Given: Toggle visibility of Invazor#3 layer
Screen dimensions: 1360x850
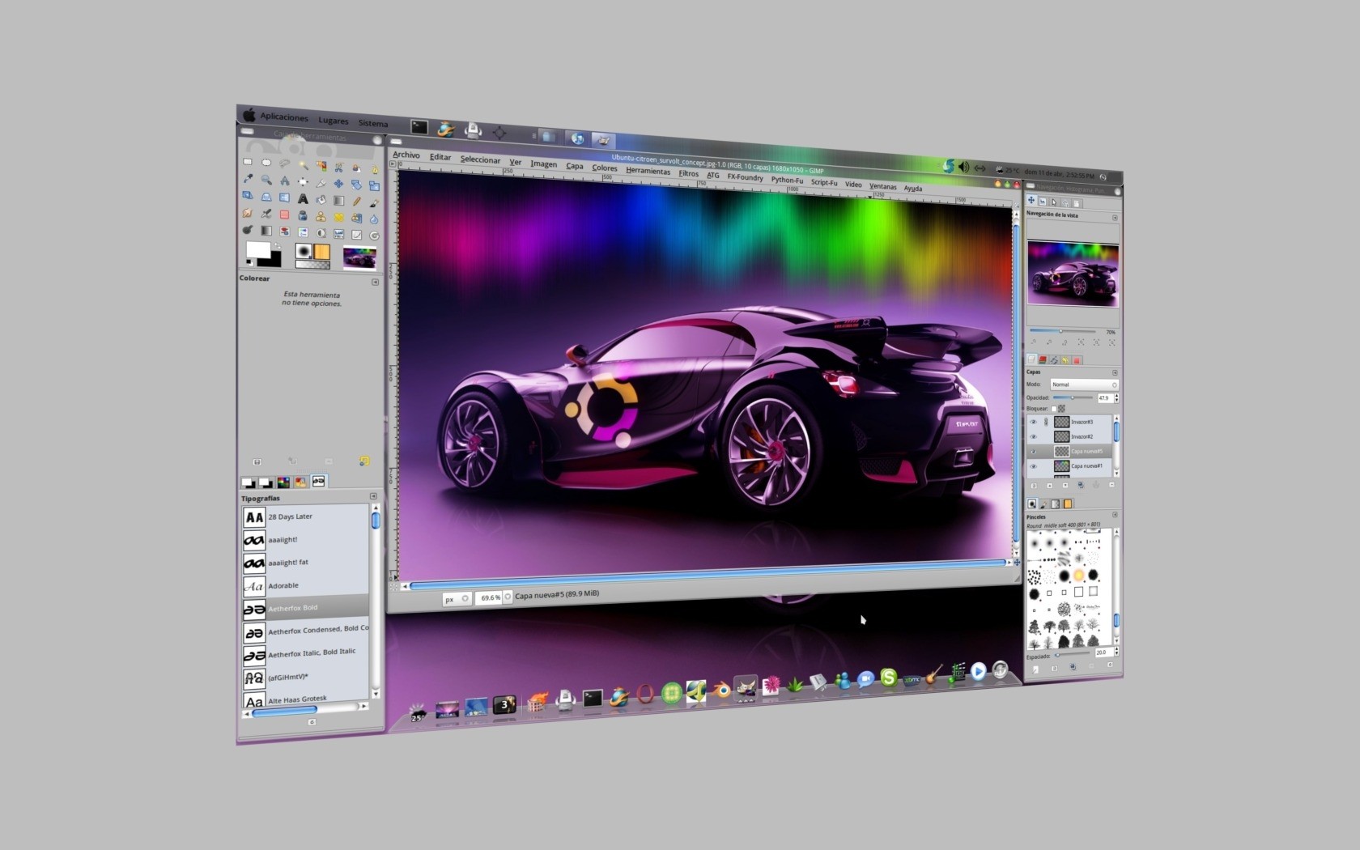Looking at the screenshot, I should pos(1034,422).
